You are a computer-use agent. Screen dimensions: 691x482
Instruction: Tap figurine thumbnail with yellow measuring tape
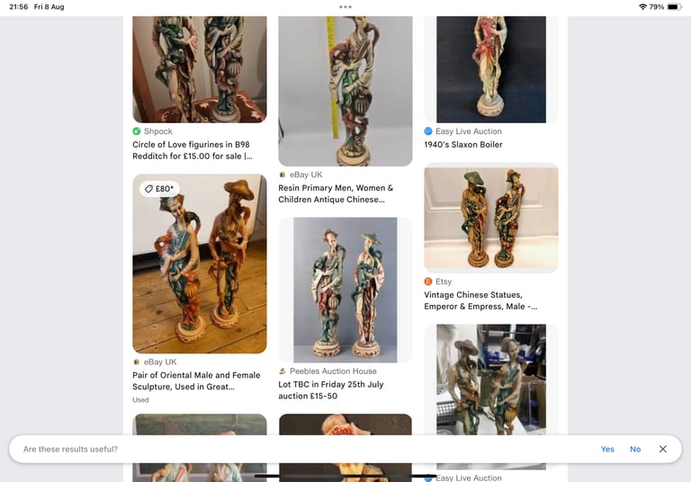point(345,91)
